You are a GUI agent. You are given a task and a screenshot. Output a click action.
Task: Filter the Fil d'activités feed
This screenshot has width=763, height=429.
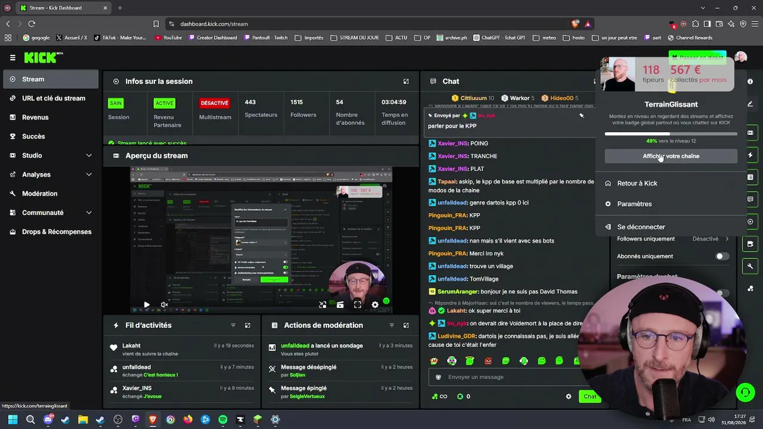(x=233, y=325)
